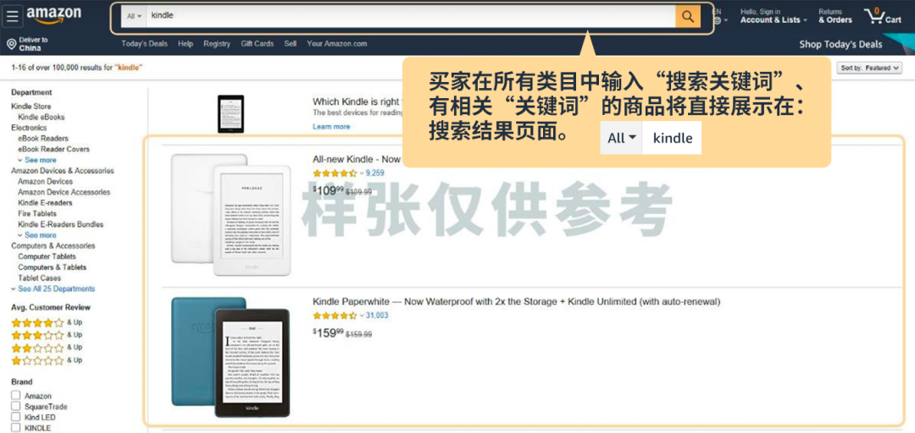Open Kindle Paperwhite Now Waterproof title

pyautogui.click(x=517, y=302)
